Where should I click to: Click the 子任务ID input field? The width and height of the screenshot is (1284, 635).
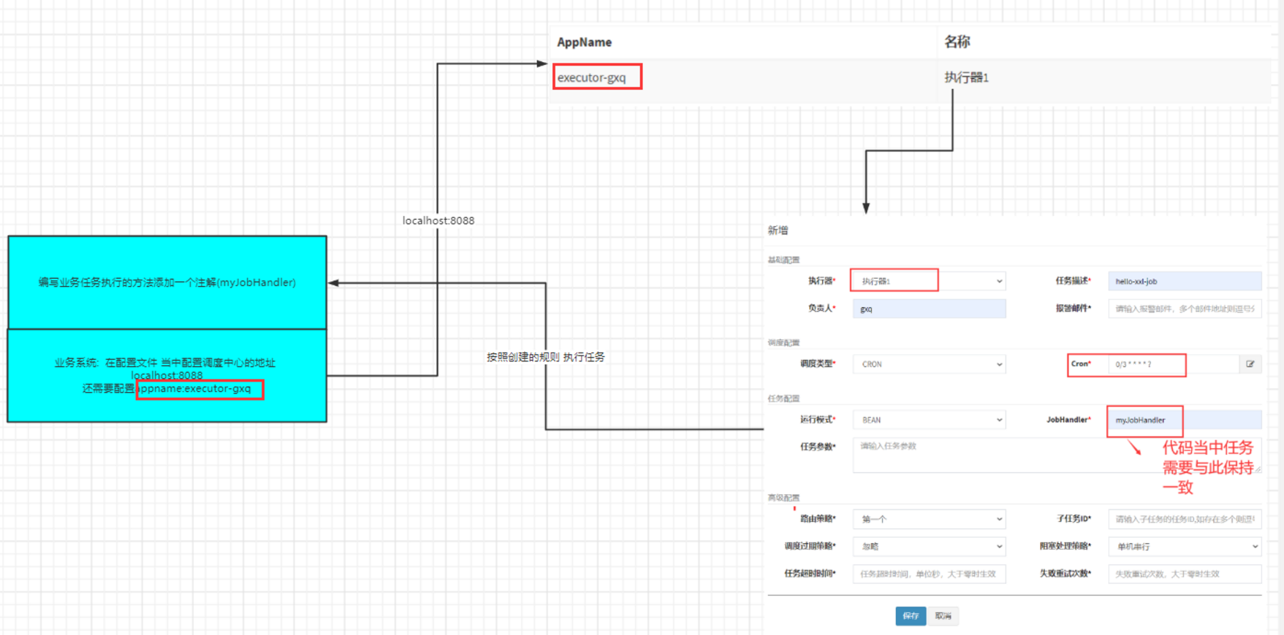pos(1185,519)
